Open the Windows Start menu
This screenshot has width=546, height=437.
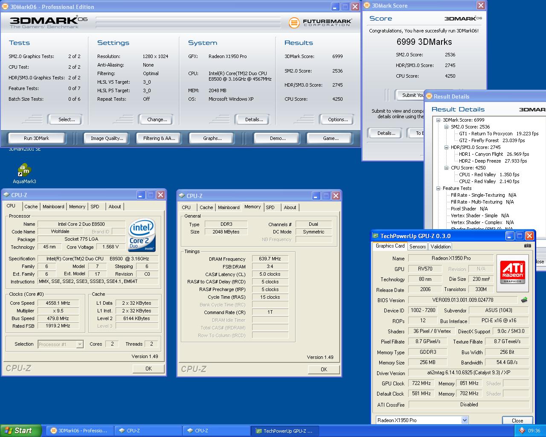(21, 431)
